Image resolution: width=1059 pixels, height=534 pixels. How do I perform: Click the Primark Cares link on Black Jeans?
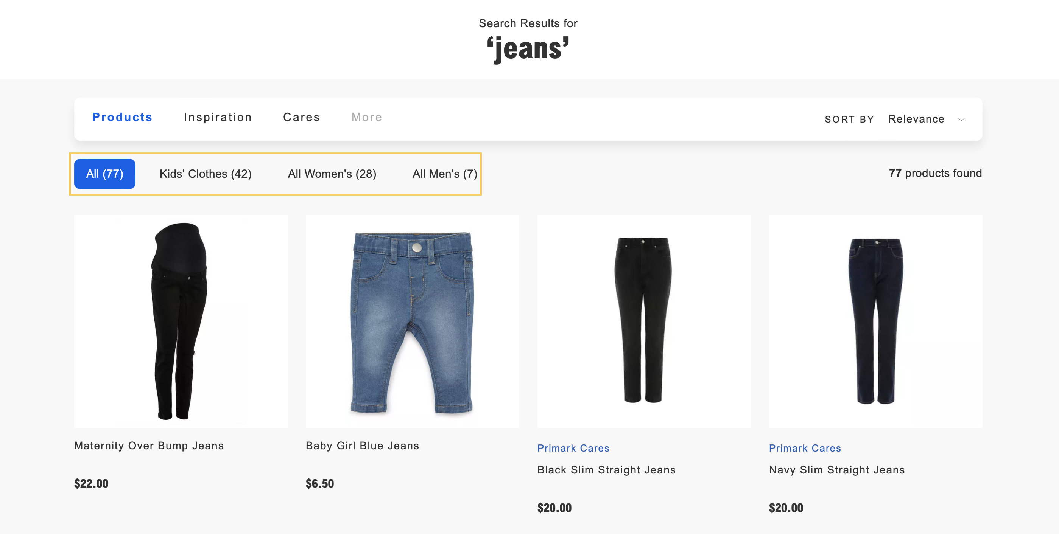coord(573,447)
